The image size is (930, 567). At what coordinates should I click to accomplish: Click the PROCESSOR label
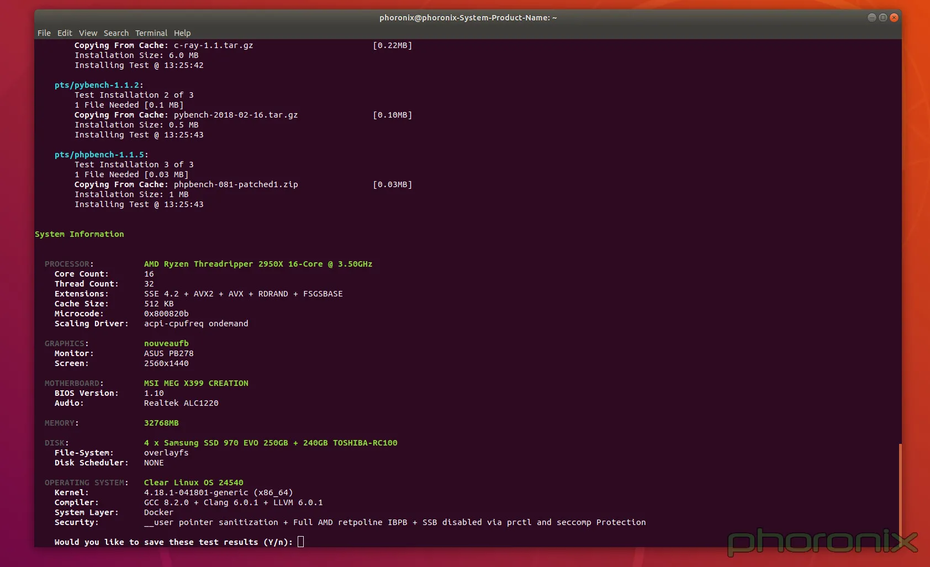67,264
